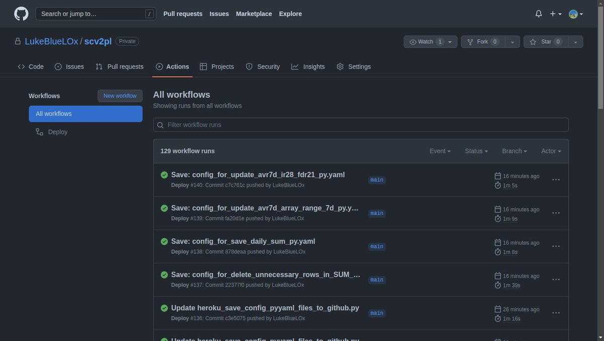
Task: Switch to the Settings tab
Action: point(354,66)
